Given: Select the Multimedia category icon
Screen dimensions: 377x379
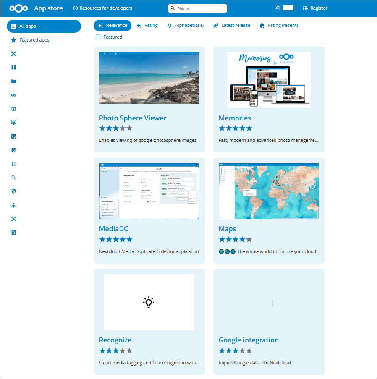Looking at the screenshot, I should click(13, 136).
